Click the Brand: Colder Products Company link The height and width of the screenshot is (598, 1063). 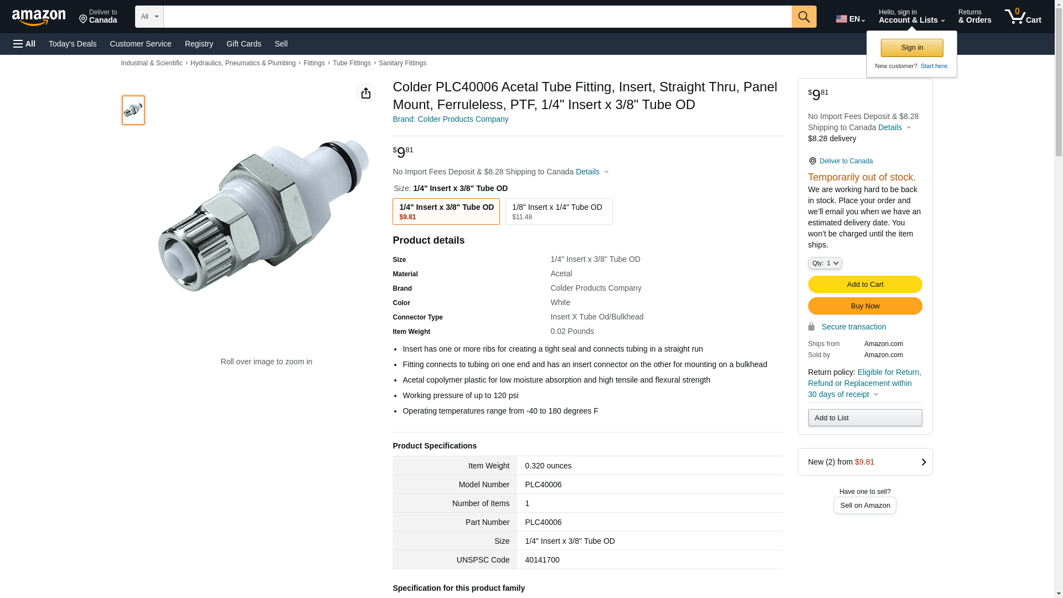tap(451, 119)
